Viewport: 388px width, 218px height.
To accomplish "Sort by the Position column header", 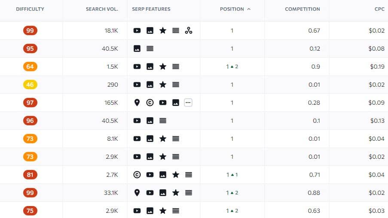I will [232, 9].
